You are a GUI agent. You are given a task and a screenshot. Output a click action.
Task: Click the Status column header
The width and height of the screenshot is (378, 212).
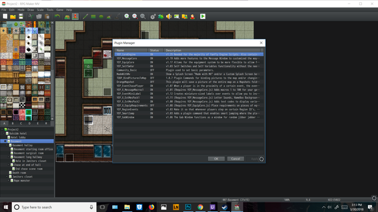click(x=156, y=50)
